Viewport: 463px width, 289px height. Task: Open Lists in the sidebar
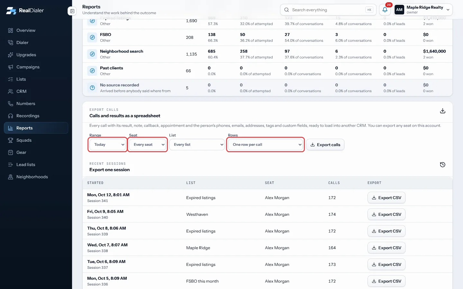tap(36, 79)
